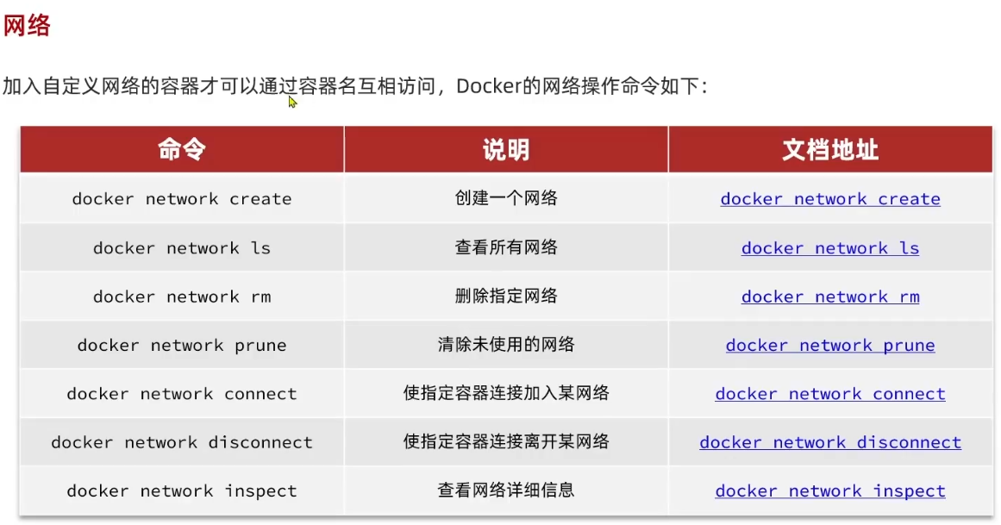Follow the docker network inspect doc link
Viewport: 1001px width, 525px height.
(x=829, y=491)
